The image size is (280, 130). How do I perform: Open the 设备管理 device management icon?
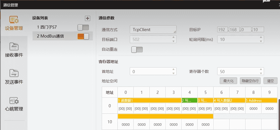tap(14, 23)
